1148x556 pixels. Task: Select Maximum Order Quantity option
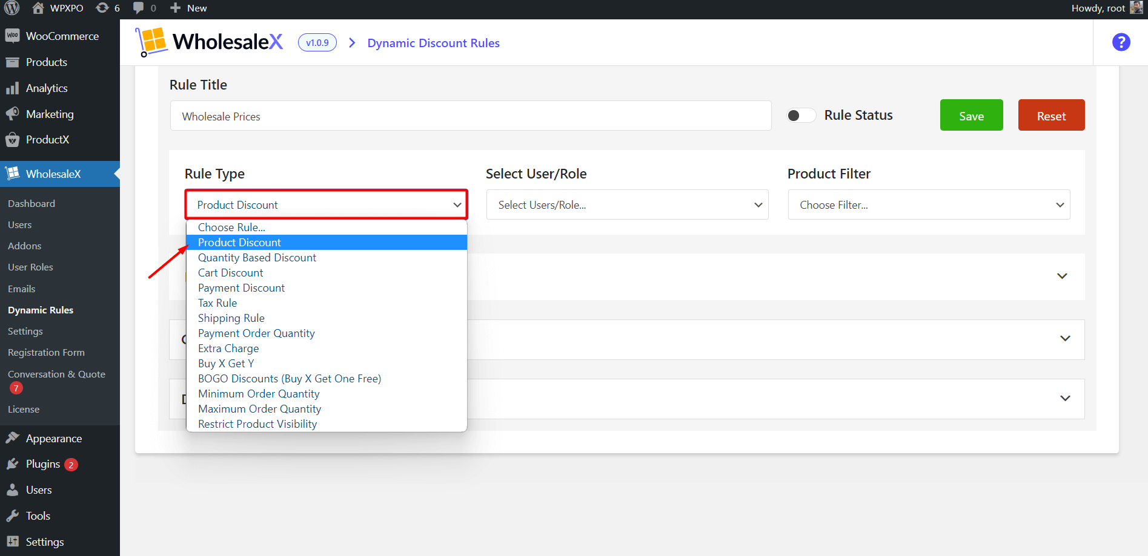[327, 409]
